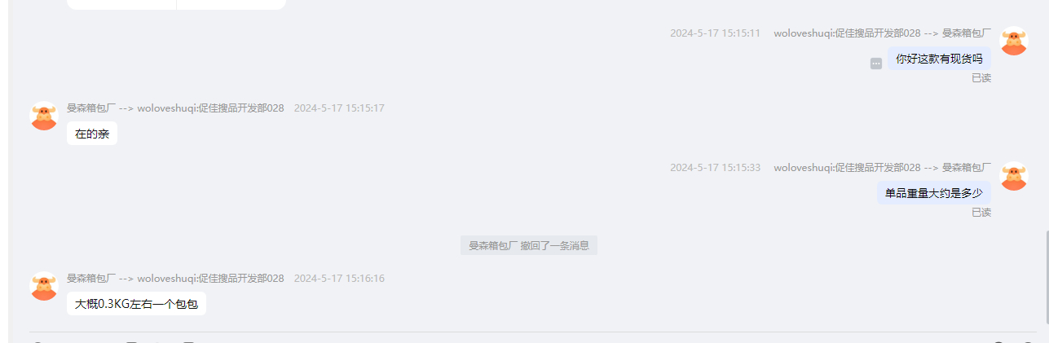The width and height of the screenshot is (1049, 343).
Task: Click timestamp 2024-5-17 15:15:11
Action: (x=715, y=33)
